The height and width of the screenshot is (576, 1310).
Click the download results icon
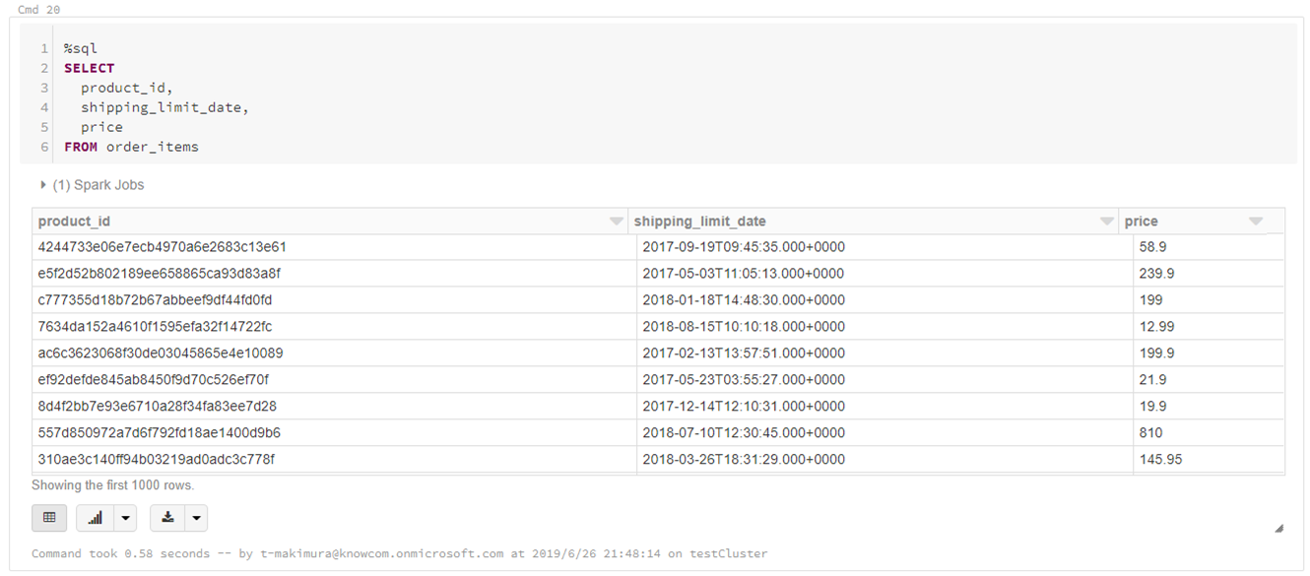(168, 518)
